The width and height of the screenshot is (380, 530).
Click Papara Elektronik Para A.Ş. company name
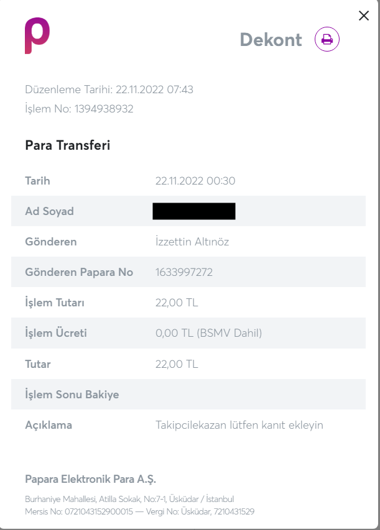(90, 479)
